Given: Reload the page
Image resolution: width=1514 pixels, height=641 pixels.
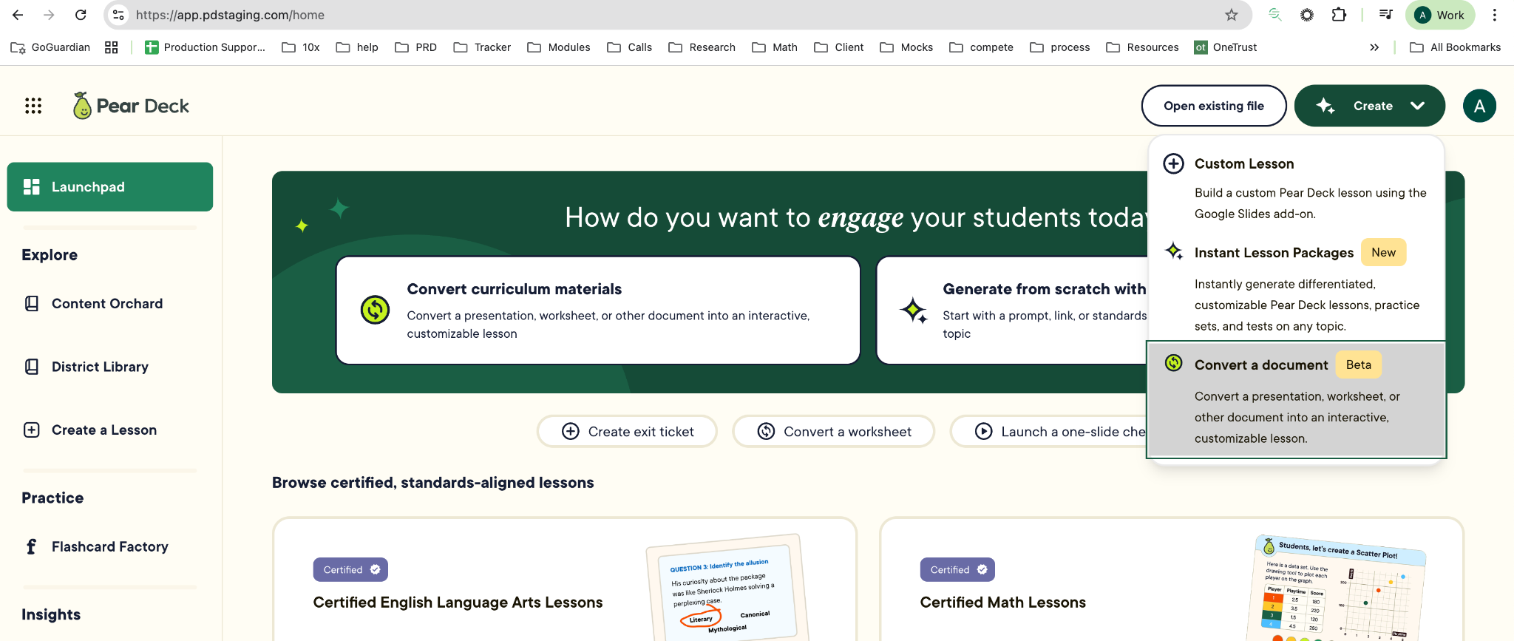Looking at the screenshot, I should (x=81, y=15).
